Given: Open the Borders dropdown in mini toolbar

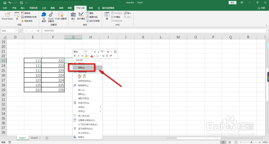Looking at the screenshot, I should point(100,56).
